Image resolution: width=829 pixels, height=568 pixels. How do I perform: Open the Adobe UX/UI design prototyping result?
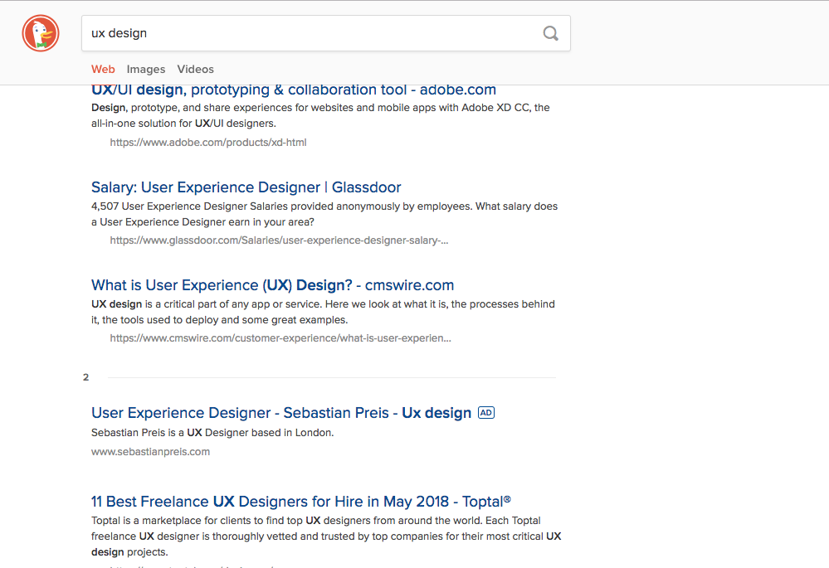[294, 90]
